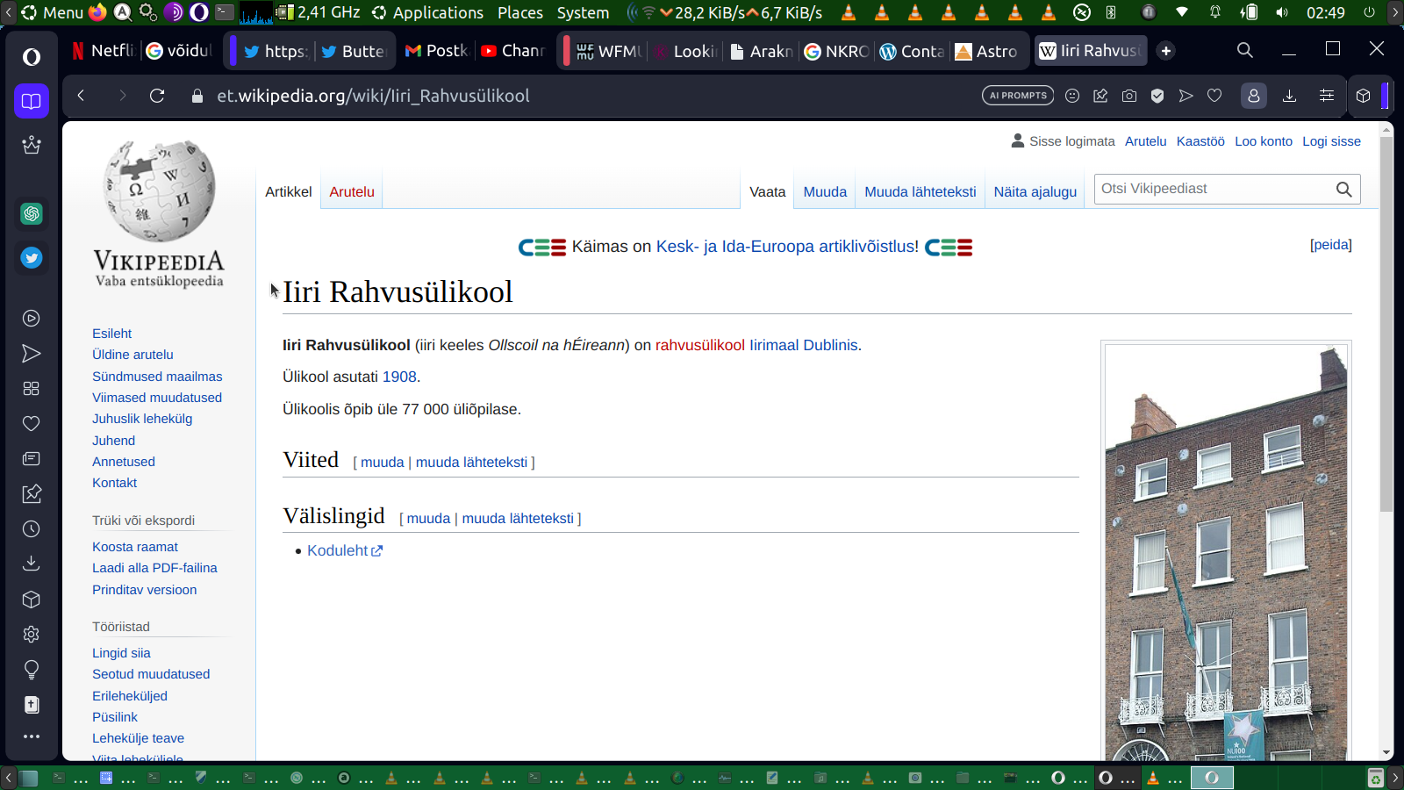The image size is (1404, 790).
Task: Open ChatGPT from the Opera sidebar
Action: point(32,213)
